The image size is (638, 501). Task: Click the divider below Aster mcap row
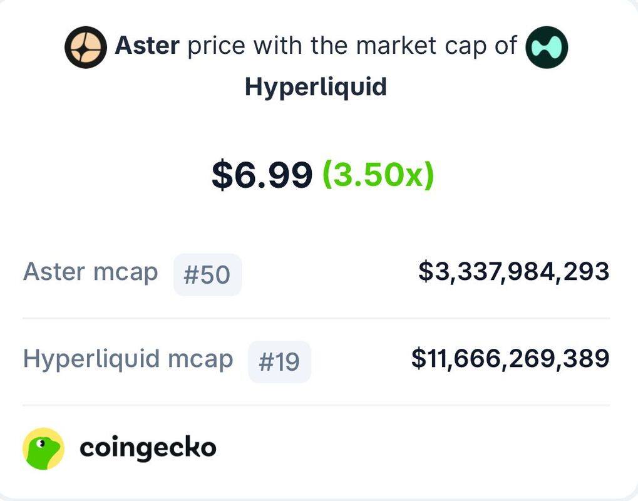316,318
